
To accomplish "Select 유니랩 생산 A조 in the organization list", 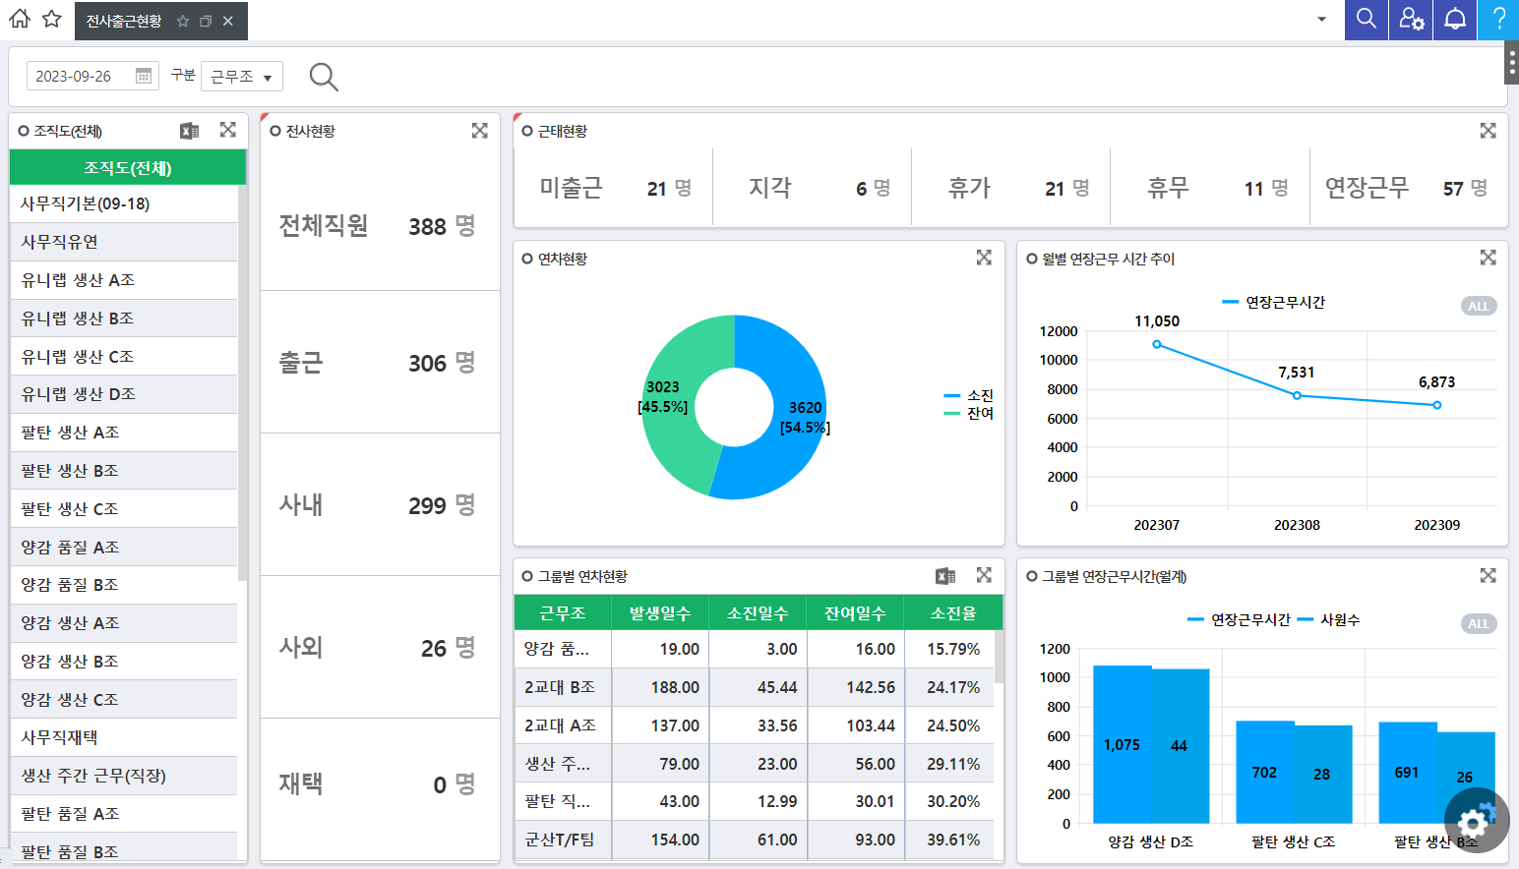I will [x=78, y=280].
